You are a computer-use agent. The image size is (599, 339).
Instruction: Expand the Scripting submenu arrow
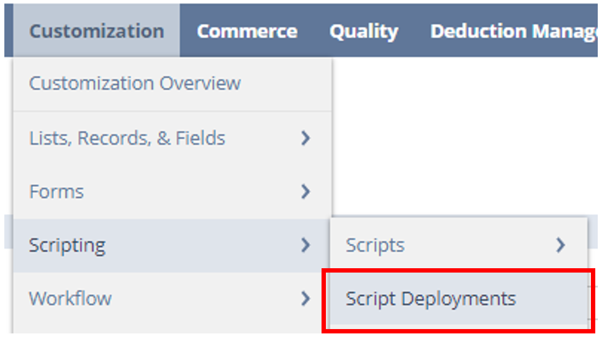tap(305, 245)
